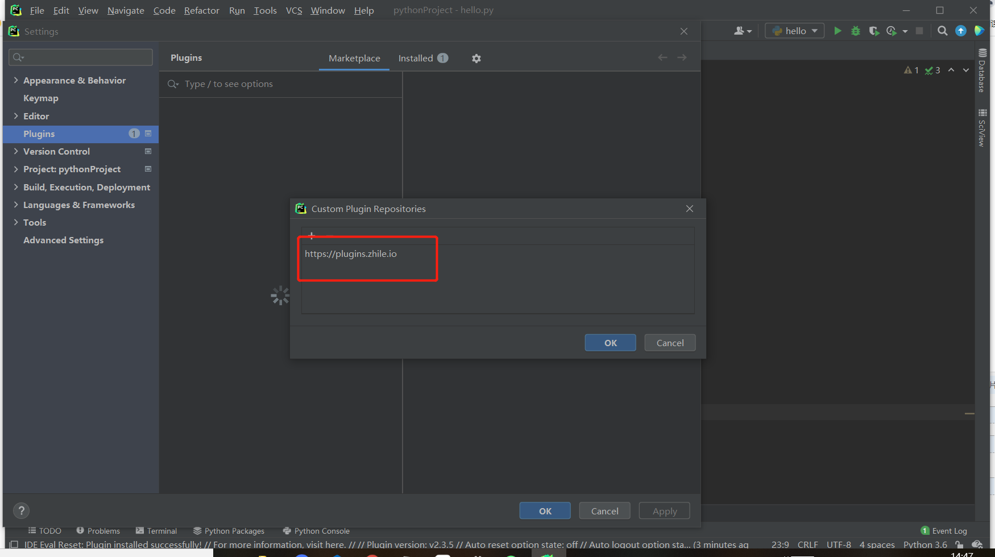
Task: Expand the Tools settings node
Action: [x=16, y=222]
